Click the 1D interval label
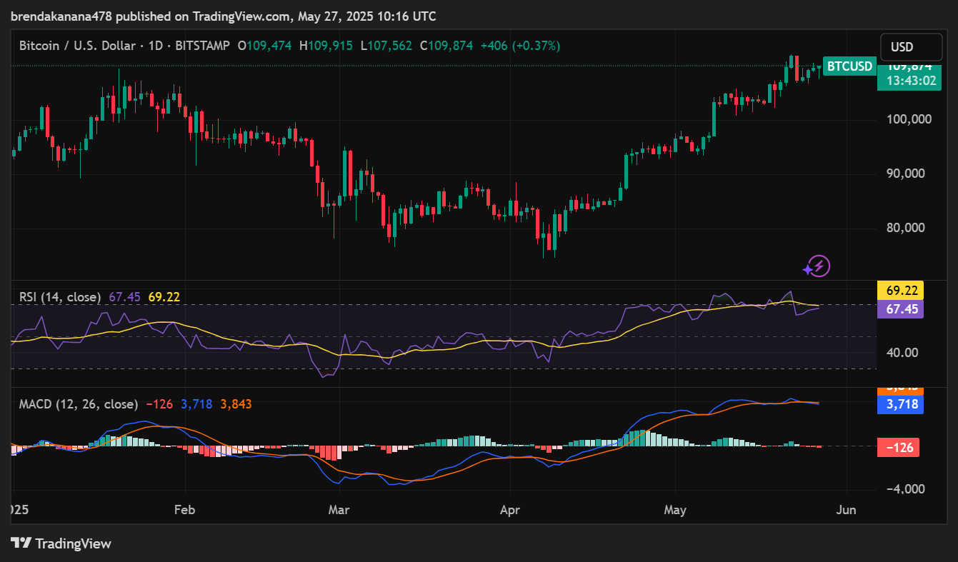 pyautogui.click(x=154, y=46)
